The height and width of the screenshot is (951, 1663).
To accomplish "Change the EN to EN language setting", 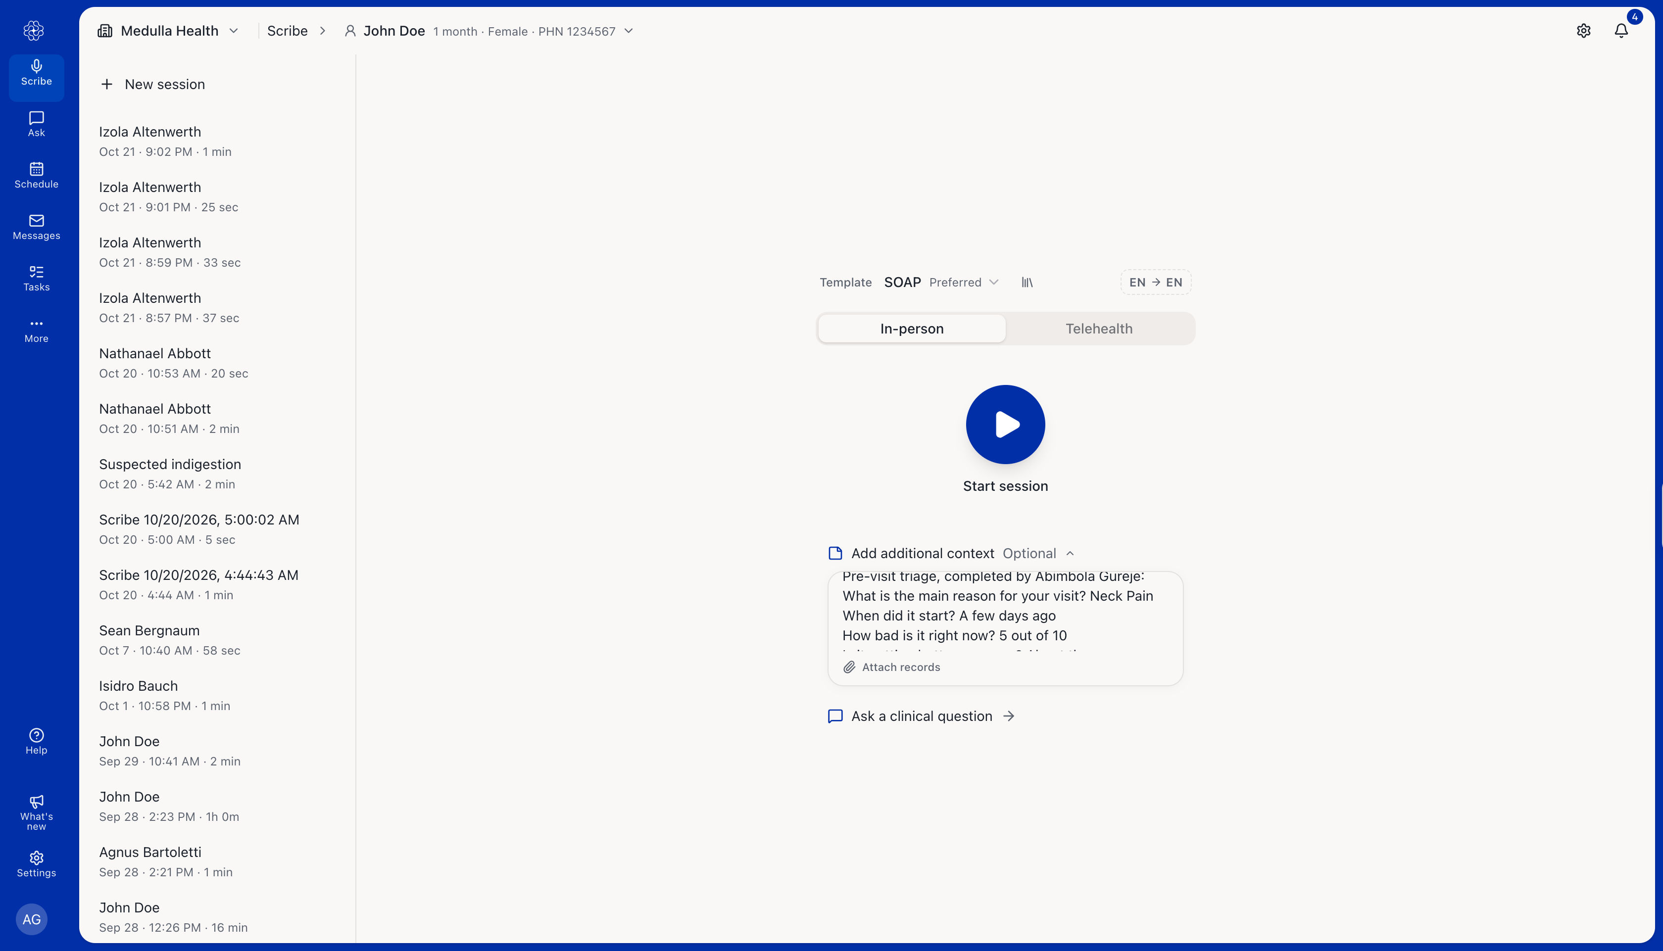I will 1156,282.
